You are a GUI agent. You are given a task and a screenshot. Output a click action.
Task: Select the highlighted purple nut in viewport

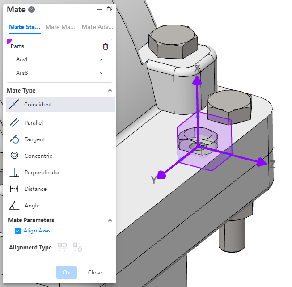pos(198,141)
